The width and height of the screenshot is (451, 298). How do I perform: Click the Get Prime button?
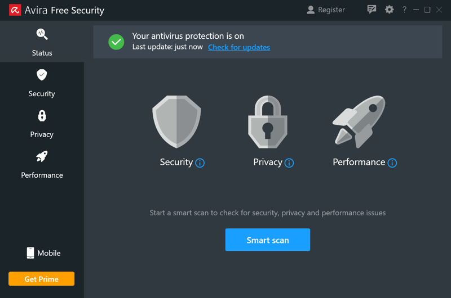(x=41, y=279)
